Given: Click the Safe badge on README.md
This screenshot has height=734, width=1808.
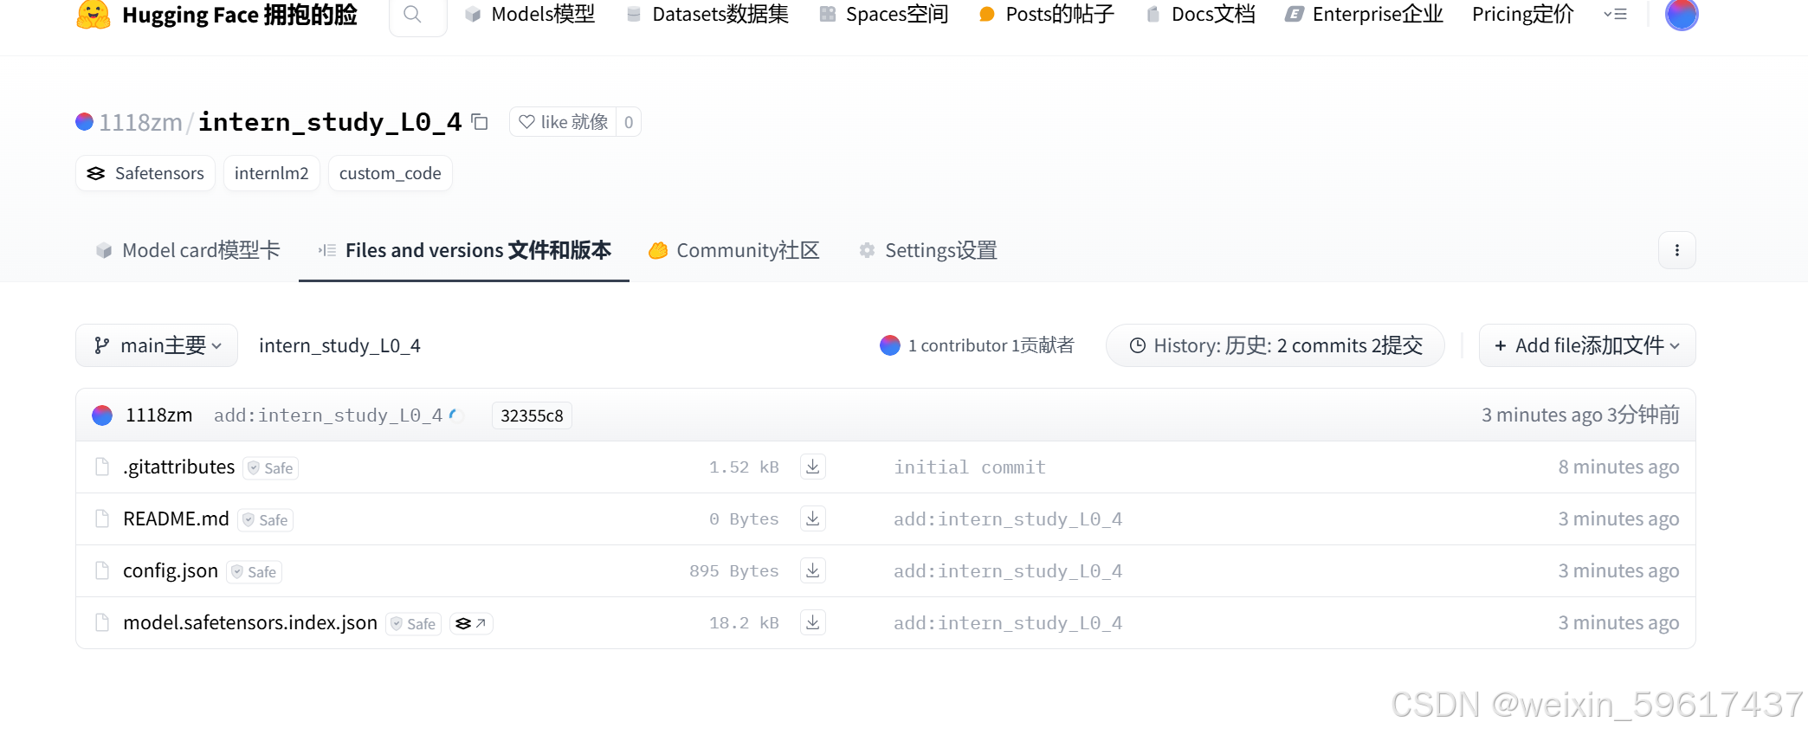Looking at the screenshot, I should pyautogui.click(x=265, y=520).
